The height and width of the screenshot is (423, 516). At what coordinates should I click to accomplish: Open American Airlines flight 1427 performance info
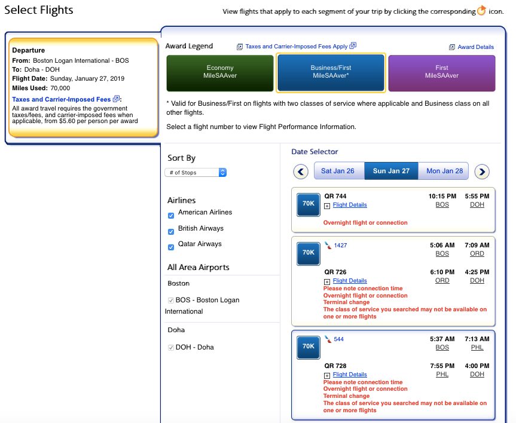click(340, 246)
